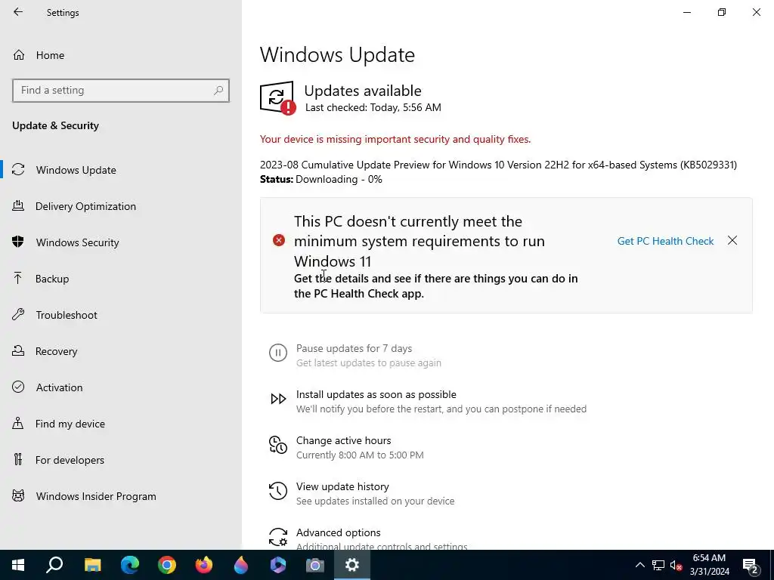Click the red error icon in Windows 11 banner
Viewport: 774px width, 580px height.
[x=279, y=240]
